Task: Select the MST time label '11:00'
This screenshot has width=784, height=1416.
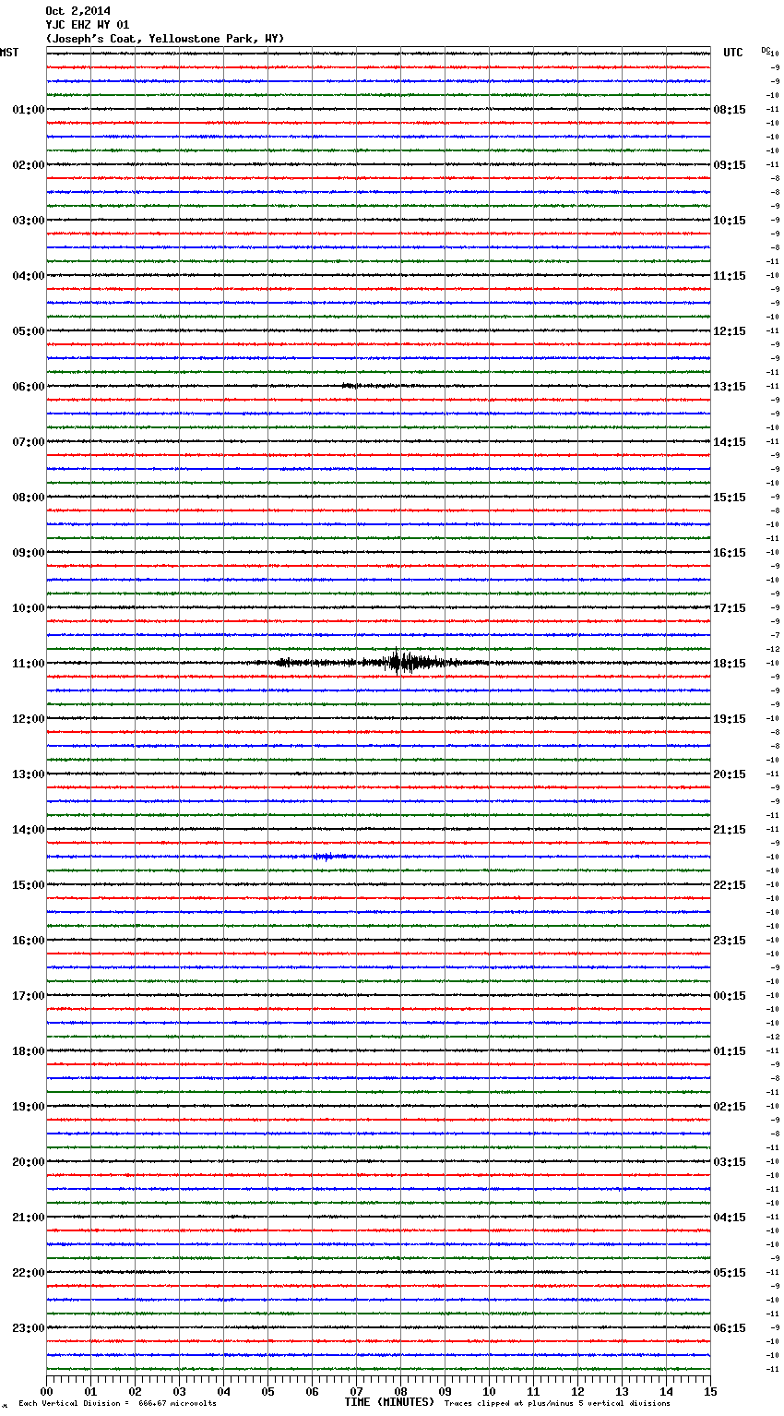Action: [x=28, y=664]
